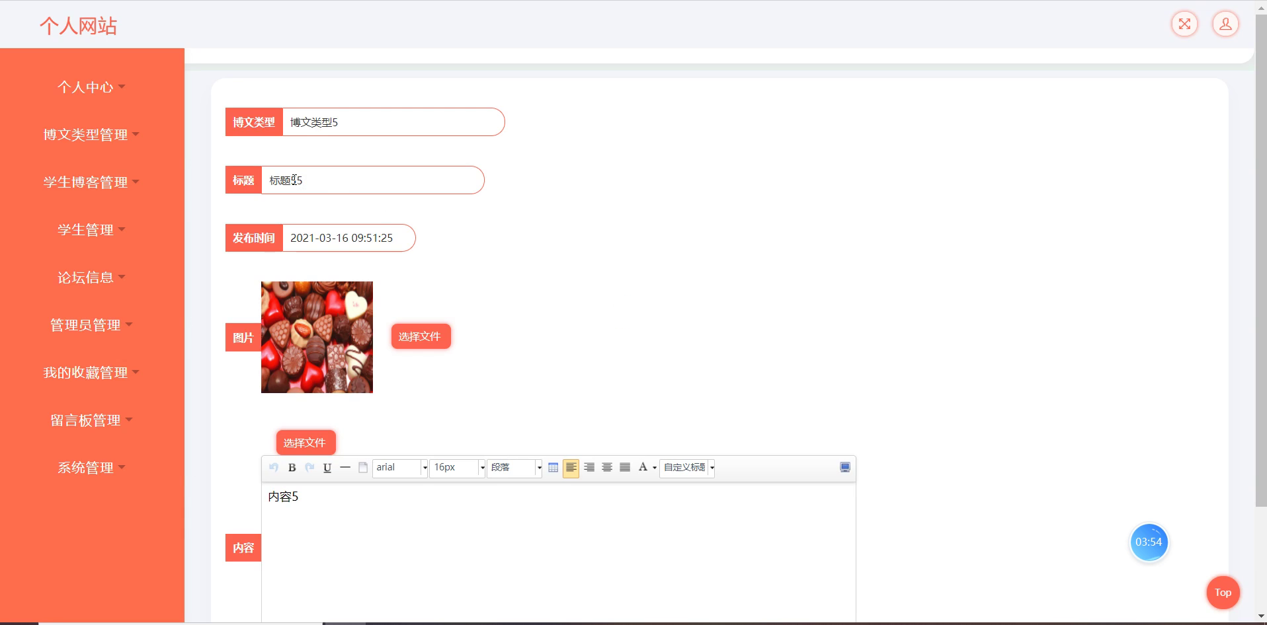Toggle editor fullscreen monitor icon
Screen dimensions: 1267x625
845,468
